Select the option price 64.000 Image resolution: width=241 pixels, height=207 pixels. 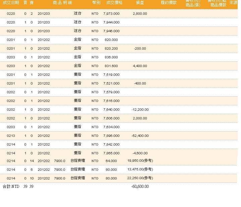click(111, 161)
